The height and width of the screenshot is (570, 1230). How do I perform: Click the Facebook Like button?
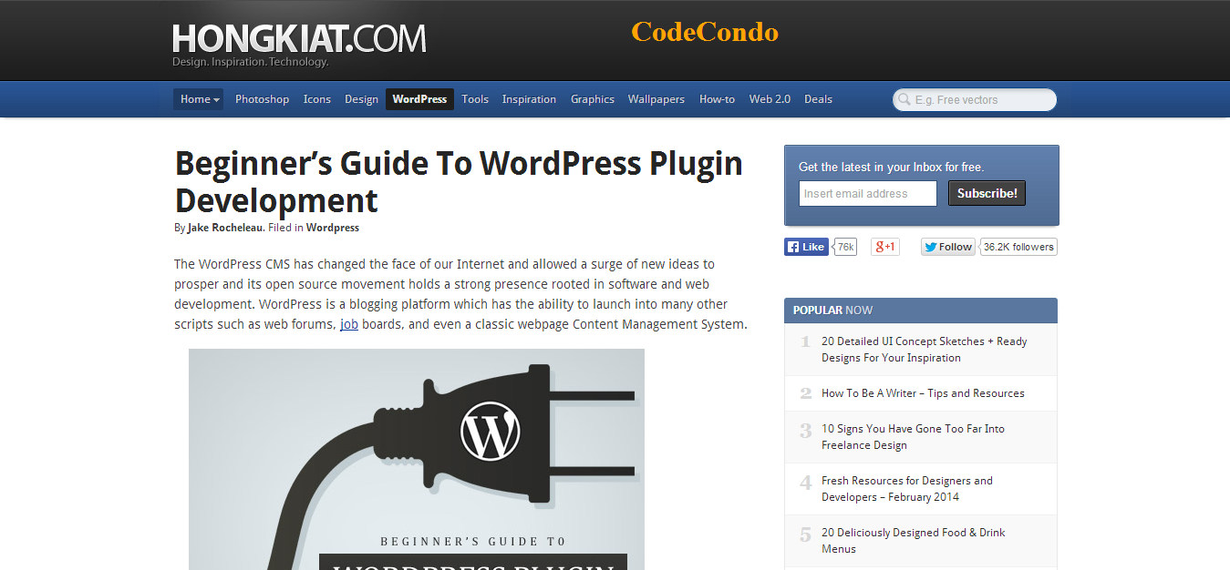click(806, 247)
